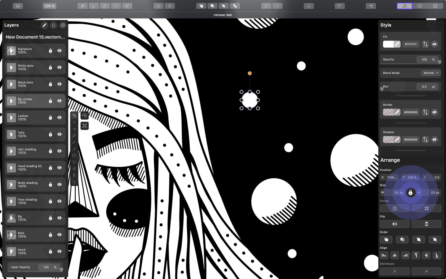Screen dimensions: 446x279
Task: Pick the Eraser tool
Action: (74, 169)
